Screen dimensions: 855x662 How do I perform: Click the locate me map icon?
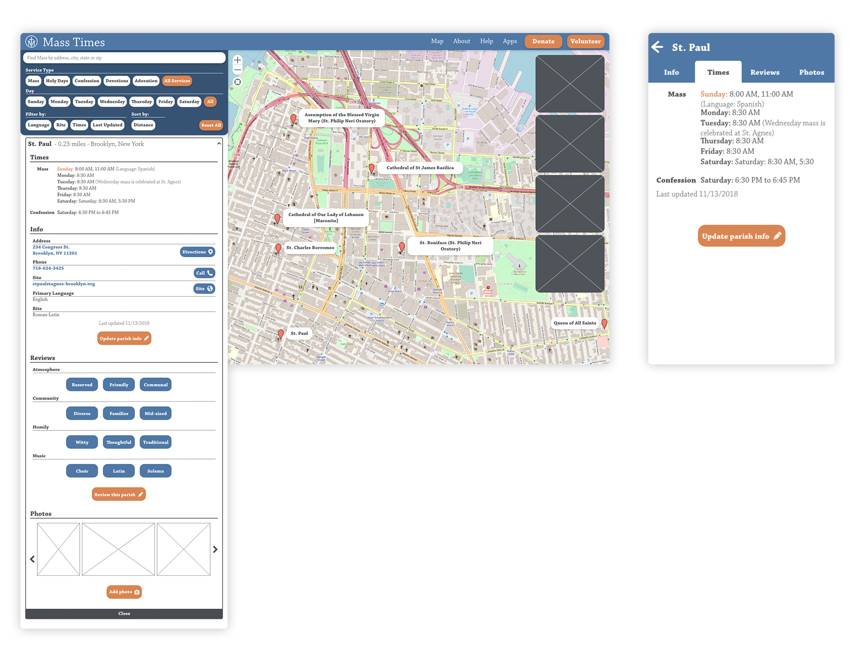click(237, 82)
